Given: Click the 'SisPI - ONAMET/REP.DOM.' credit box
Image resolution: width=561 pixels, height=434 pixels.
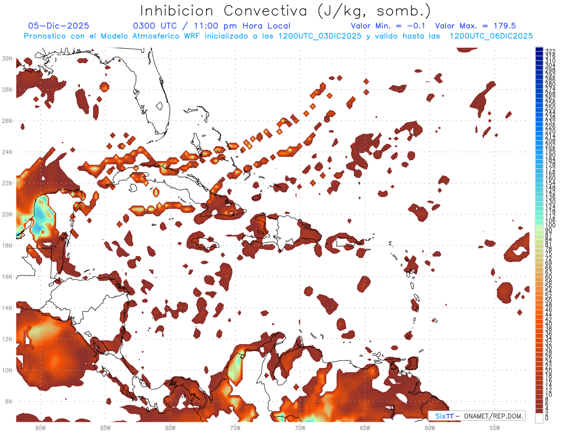Looking at the screenshot, I should click(476, 416).
